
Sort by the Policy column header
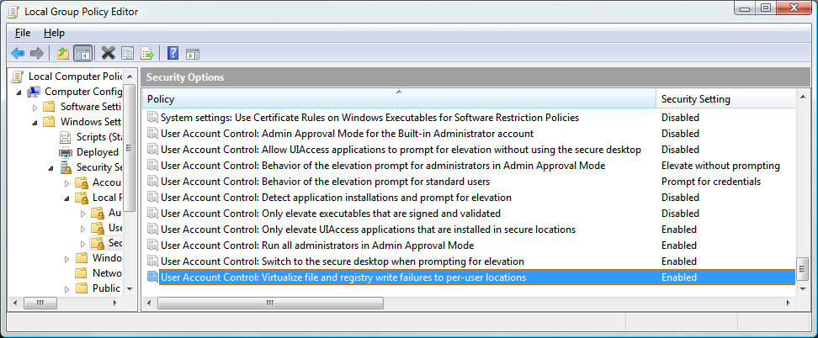pos(399,98)
